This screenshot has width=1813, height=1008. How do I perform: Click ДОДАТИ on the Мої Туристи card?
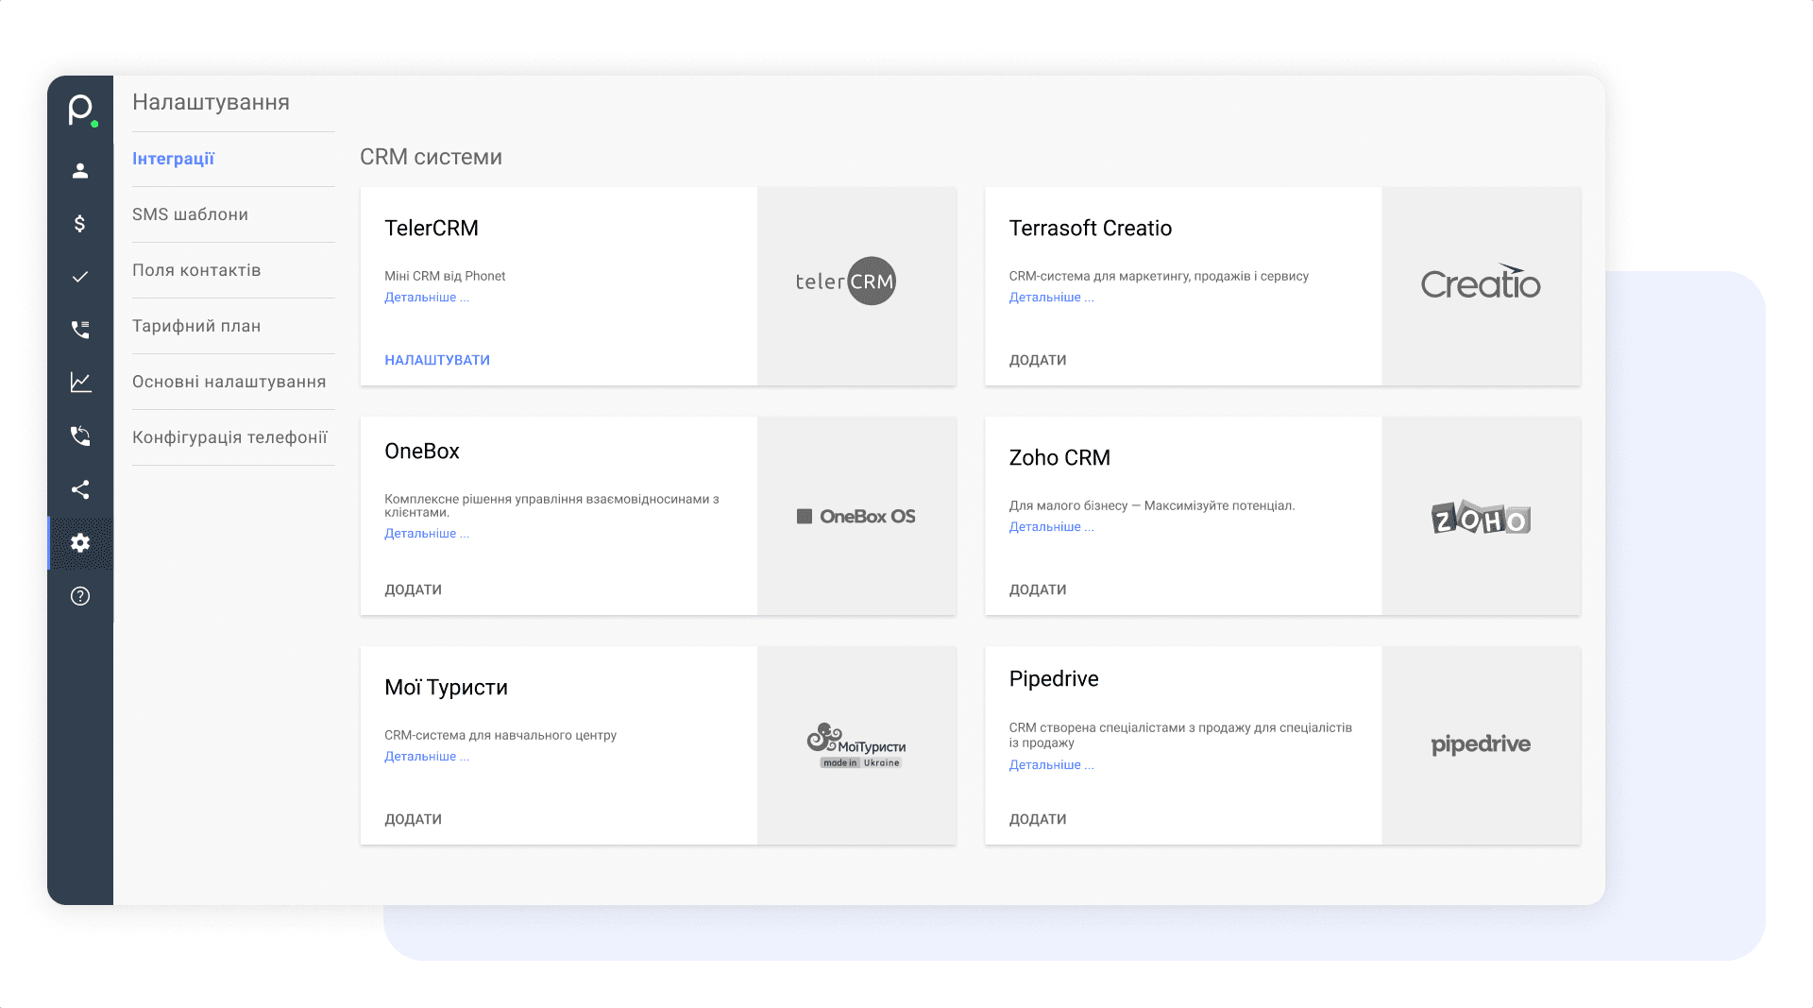click(414, 819)
